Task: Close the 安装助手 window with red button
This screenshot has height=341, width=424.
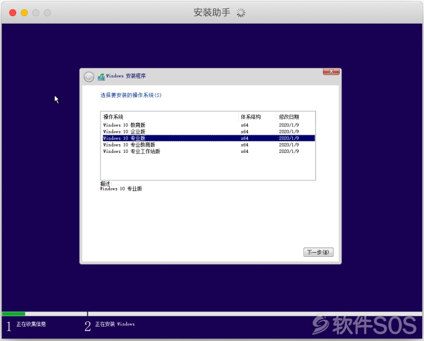Action: pyautogui.click(x=13, y=13)
